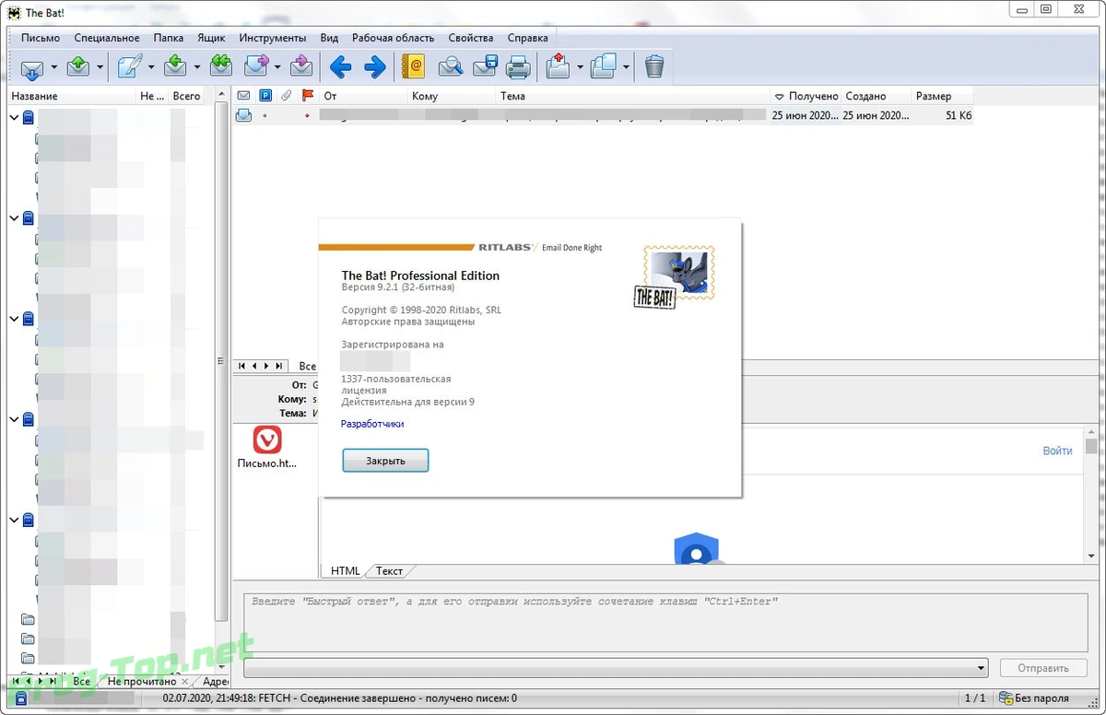The height and width of the screenshot is (715, 1106).
Task: Open dropdown arrow next to copy to folder
Action: tap(626, 67)
